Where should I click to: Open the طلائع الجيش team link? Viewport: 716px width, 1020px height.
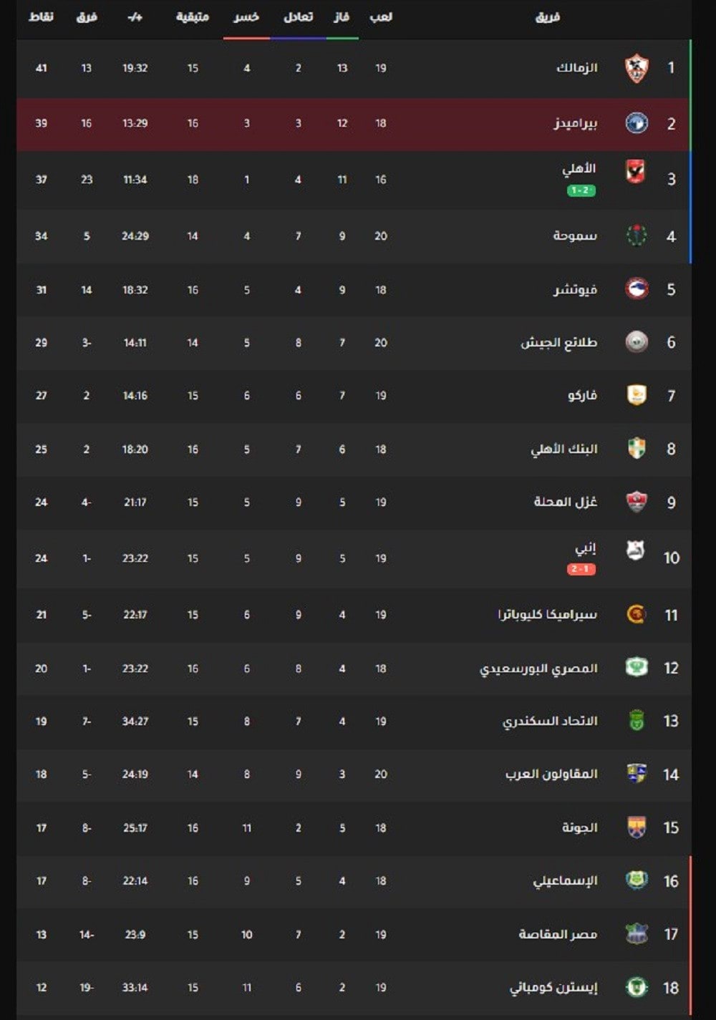(x=559, y=343)
